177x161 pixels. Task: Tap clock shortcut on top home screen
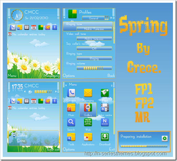click(27, 28)
